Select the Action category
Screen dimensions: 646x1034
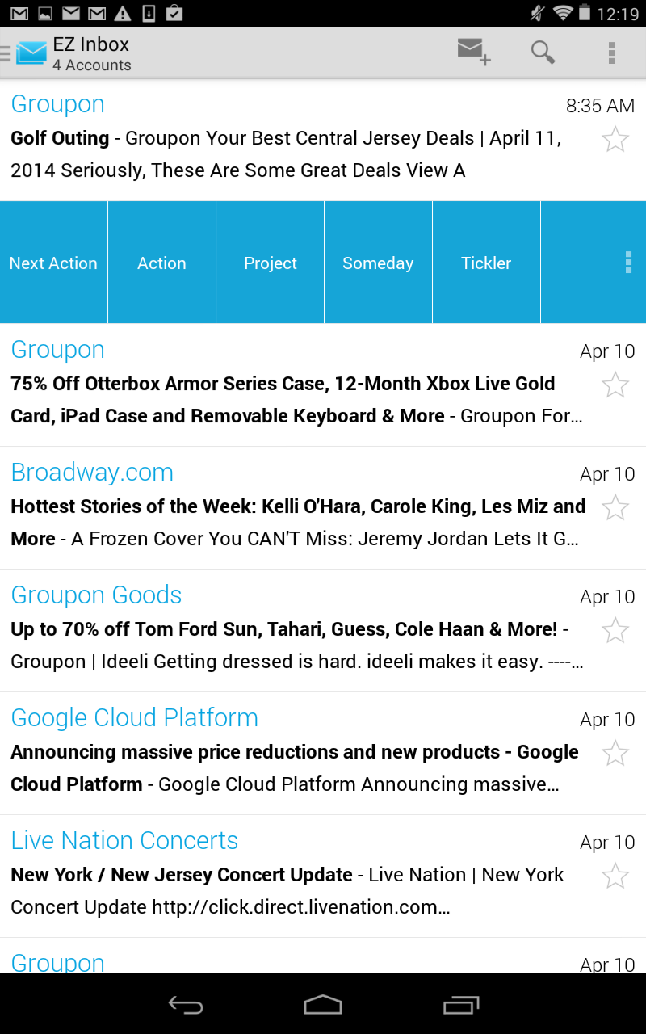coord(161,263)
